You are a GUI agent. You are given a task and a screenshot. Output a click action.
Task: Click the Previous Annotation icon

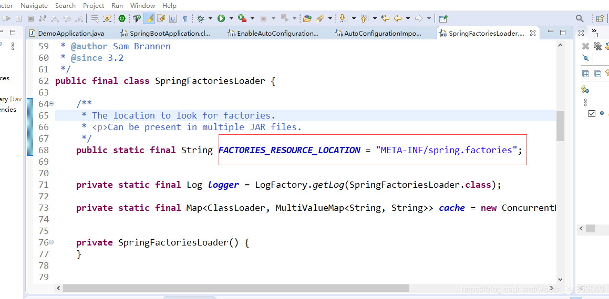click(x=364, y=18)
